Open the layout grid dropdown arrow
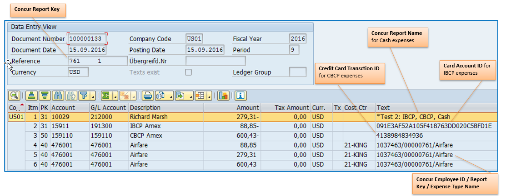506x196 pixels. pos(210,96)
